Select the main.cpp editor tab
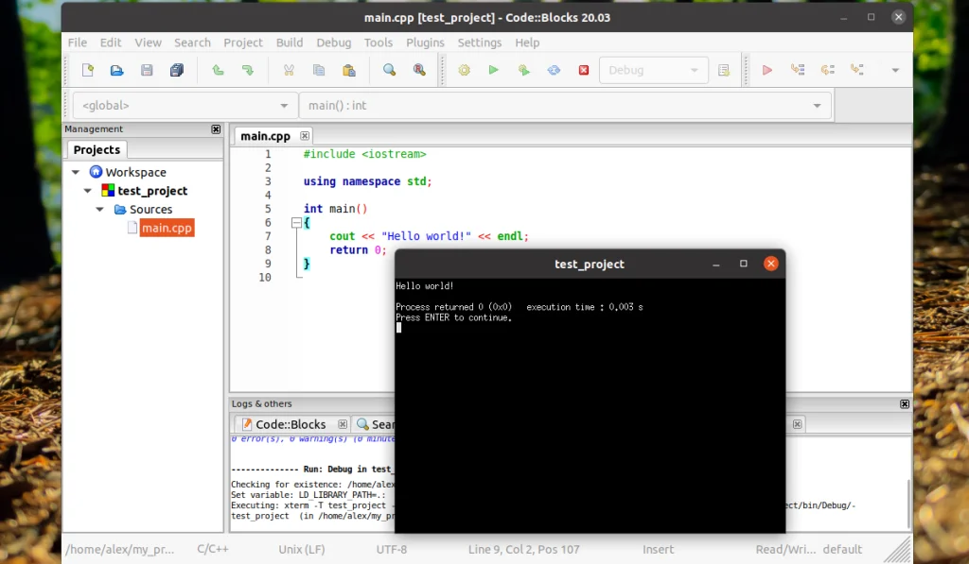Screen dimensions: 969x564 (x=265, y=135)
